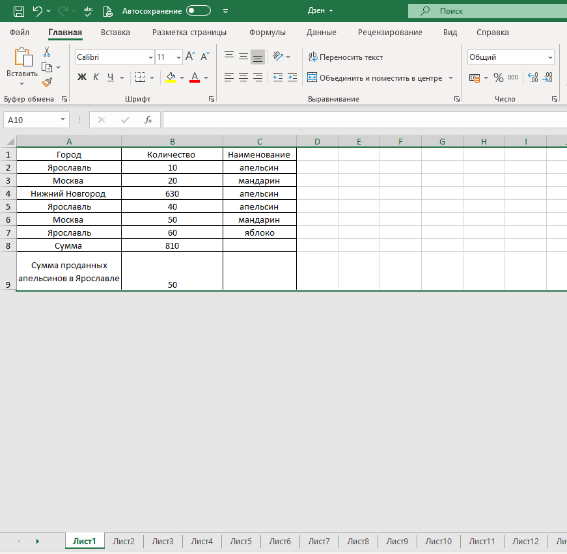567x554 pixels.
Task: Undo the last action
Action: pyautogui.click(x=38, y=11)
